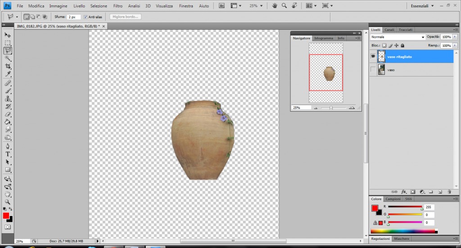Screen dimensions: 461x248
Task: Show the 'vaso' layer via visibility box
Action: tap(373, 70)
